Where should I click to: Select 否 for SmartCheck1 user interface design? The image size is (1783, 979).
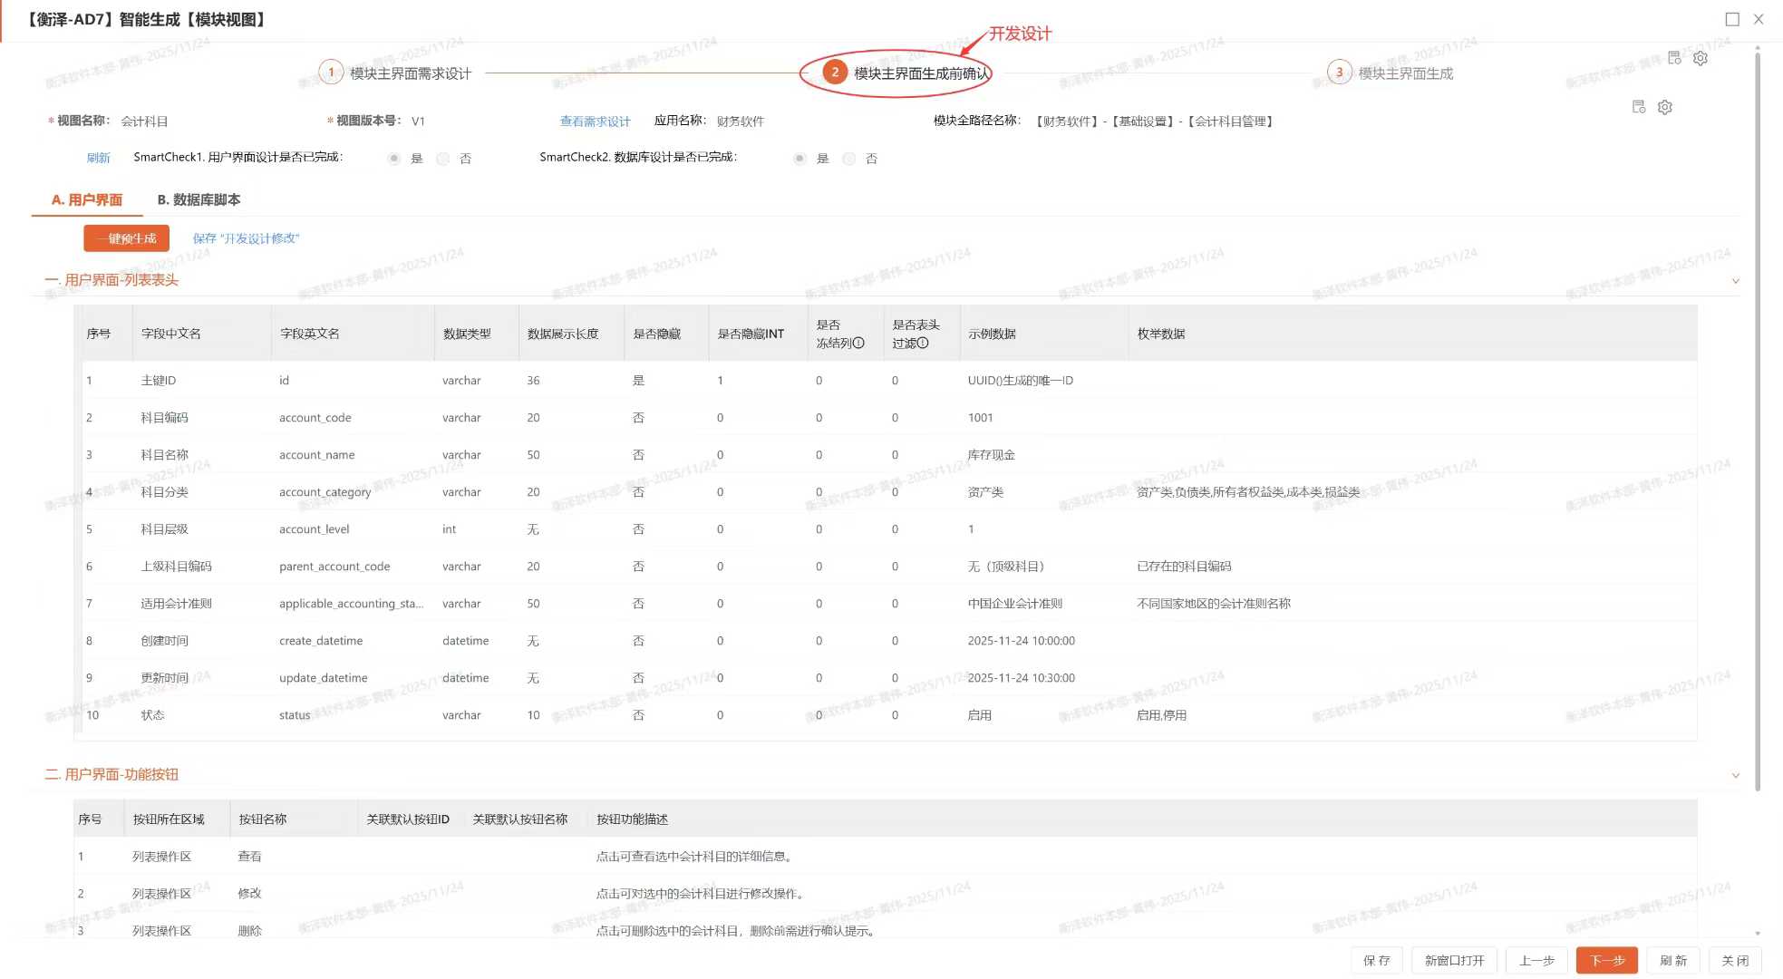tap(443, 159)
